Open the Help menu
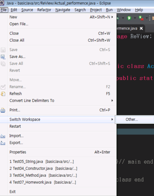Image resolution: width=154 pixels, height=196 pixels. pyautogui.click(x=139, y=10)
